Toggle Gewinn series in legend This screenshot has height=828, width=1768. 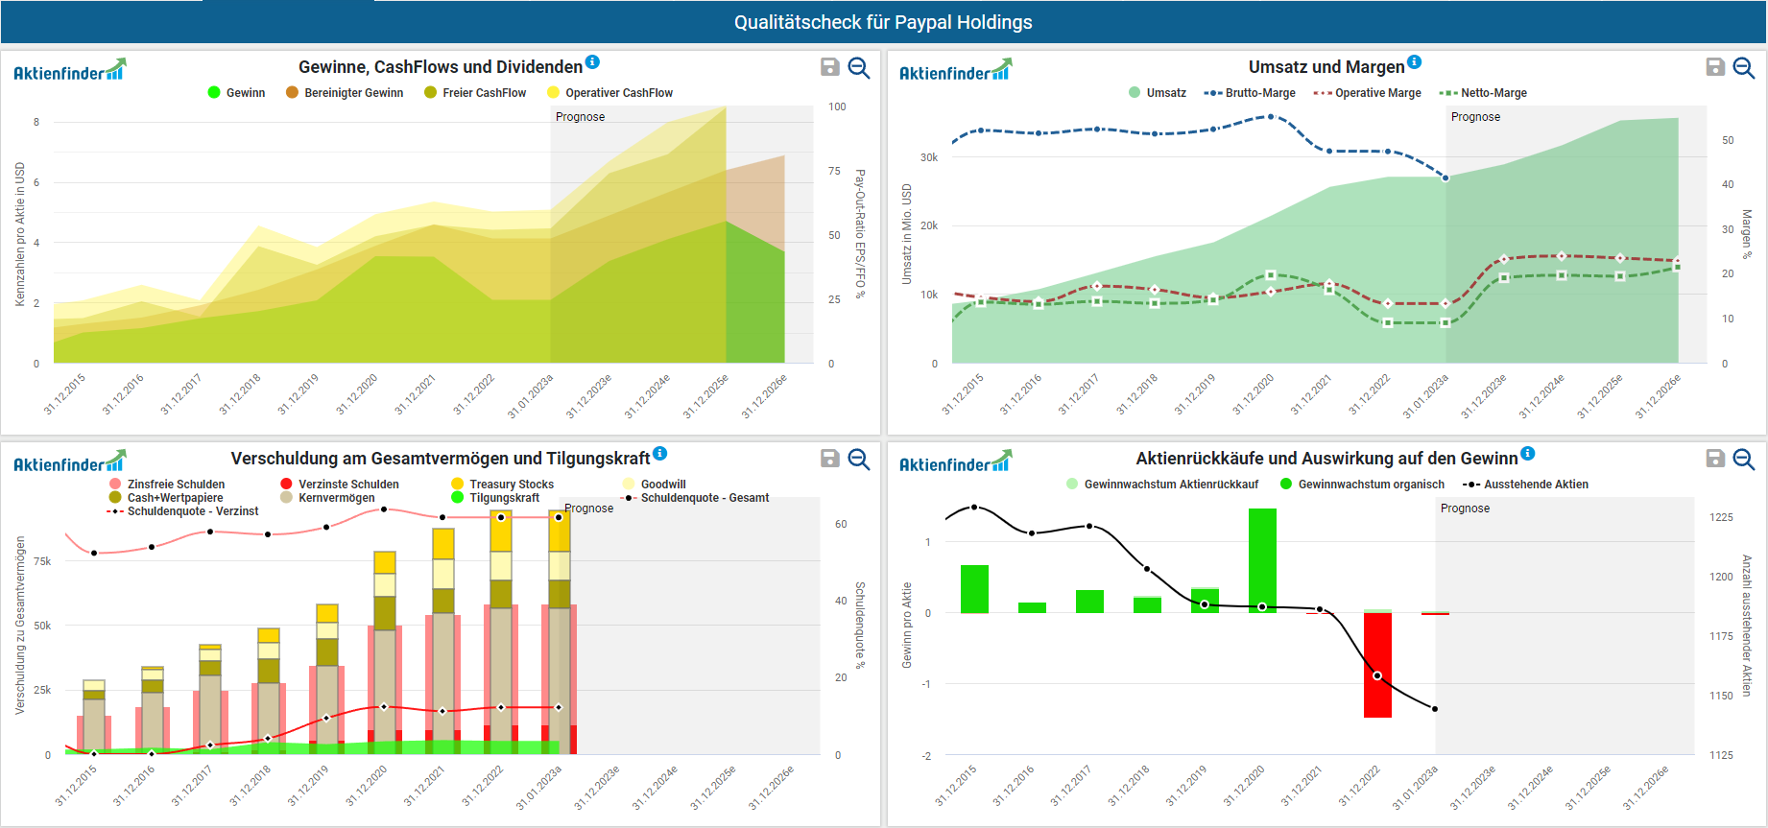(x=236, y=93)
